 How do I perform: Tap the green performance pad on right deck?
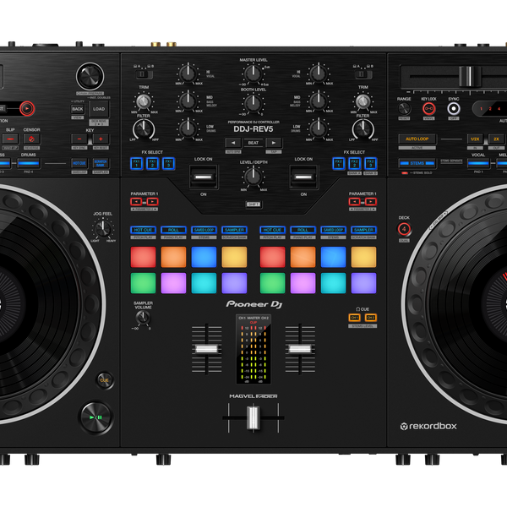click(x=273, y=283)
